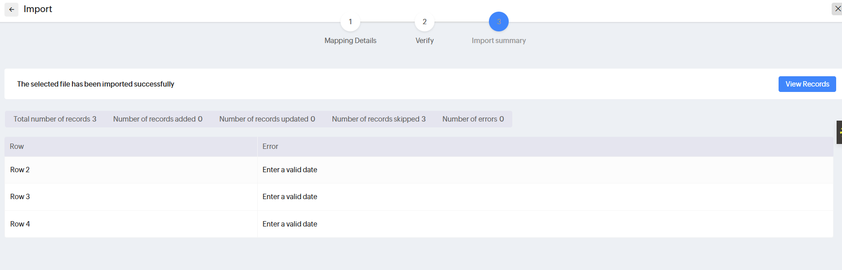Go to step 1 circle in the wizard
Viewport: 842px width, 270px height.
(350, 22)
